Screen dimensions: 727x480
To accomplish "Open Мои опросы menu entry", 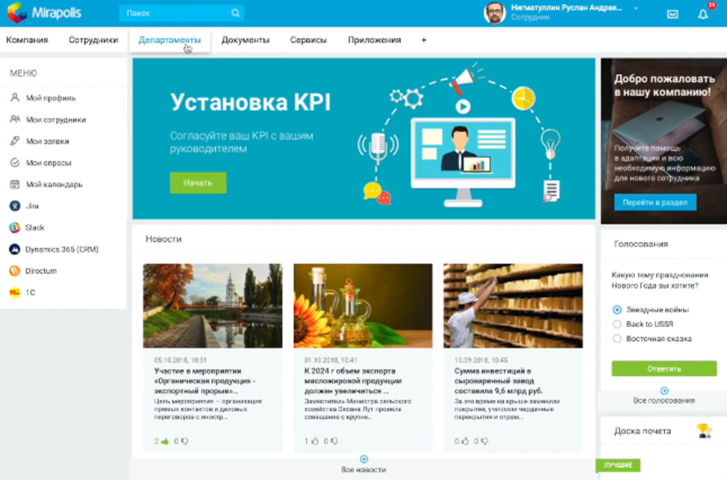I will point(49,163).
